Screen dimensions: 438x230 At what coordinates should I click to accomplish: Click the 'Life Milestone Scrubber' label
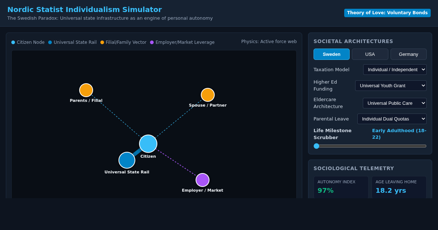333,134
